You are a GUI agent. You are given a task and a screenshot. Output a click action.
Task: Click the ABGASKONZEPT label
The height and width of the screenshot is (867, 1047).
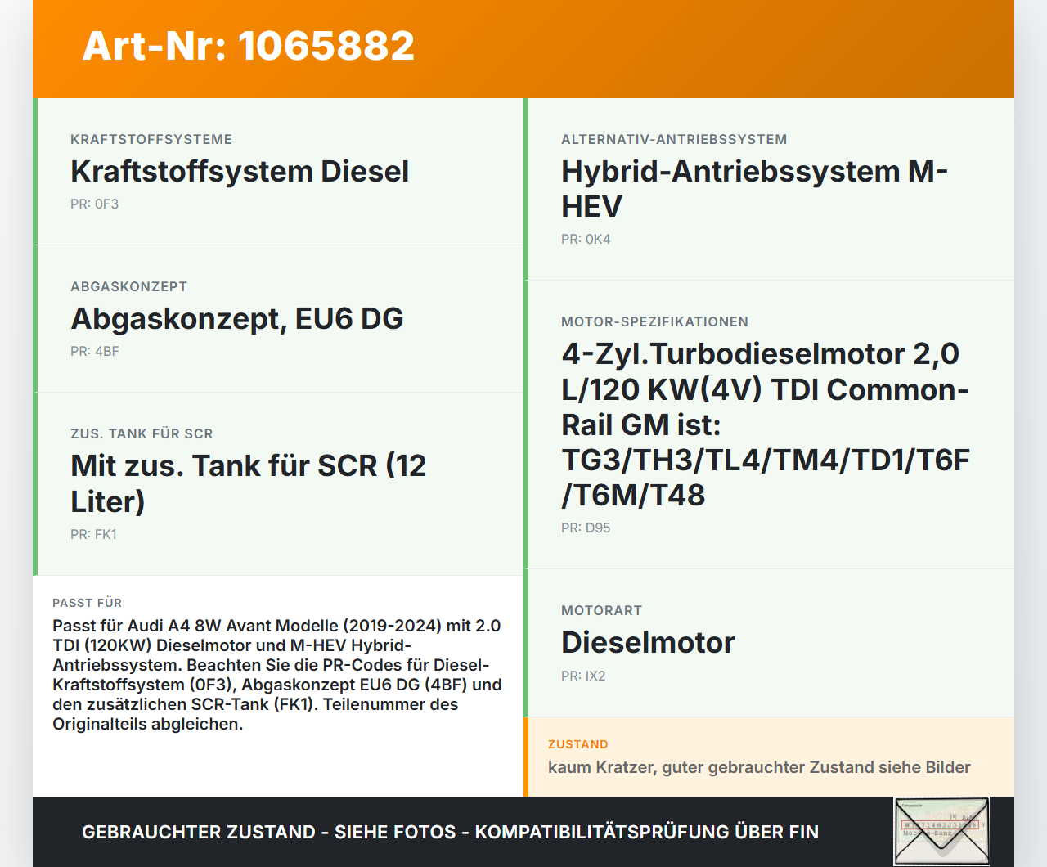tap(129, 286)
